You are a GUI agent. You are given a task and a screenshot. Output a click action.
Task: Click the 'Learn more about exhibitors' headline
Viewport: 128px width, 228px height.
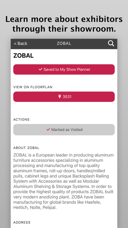coord(64,24)
